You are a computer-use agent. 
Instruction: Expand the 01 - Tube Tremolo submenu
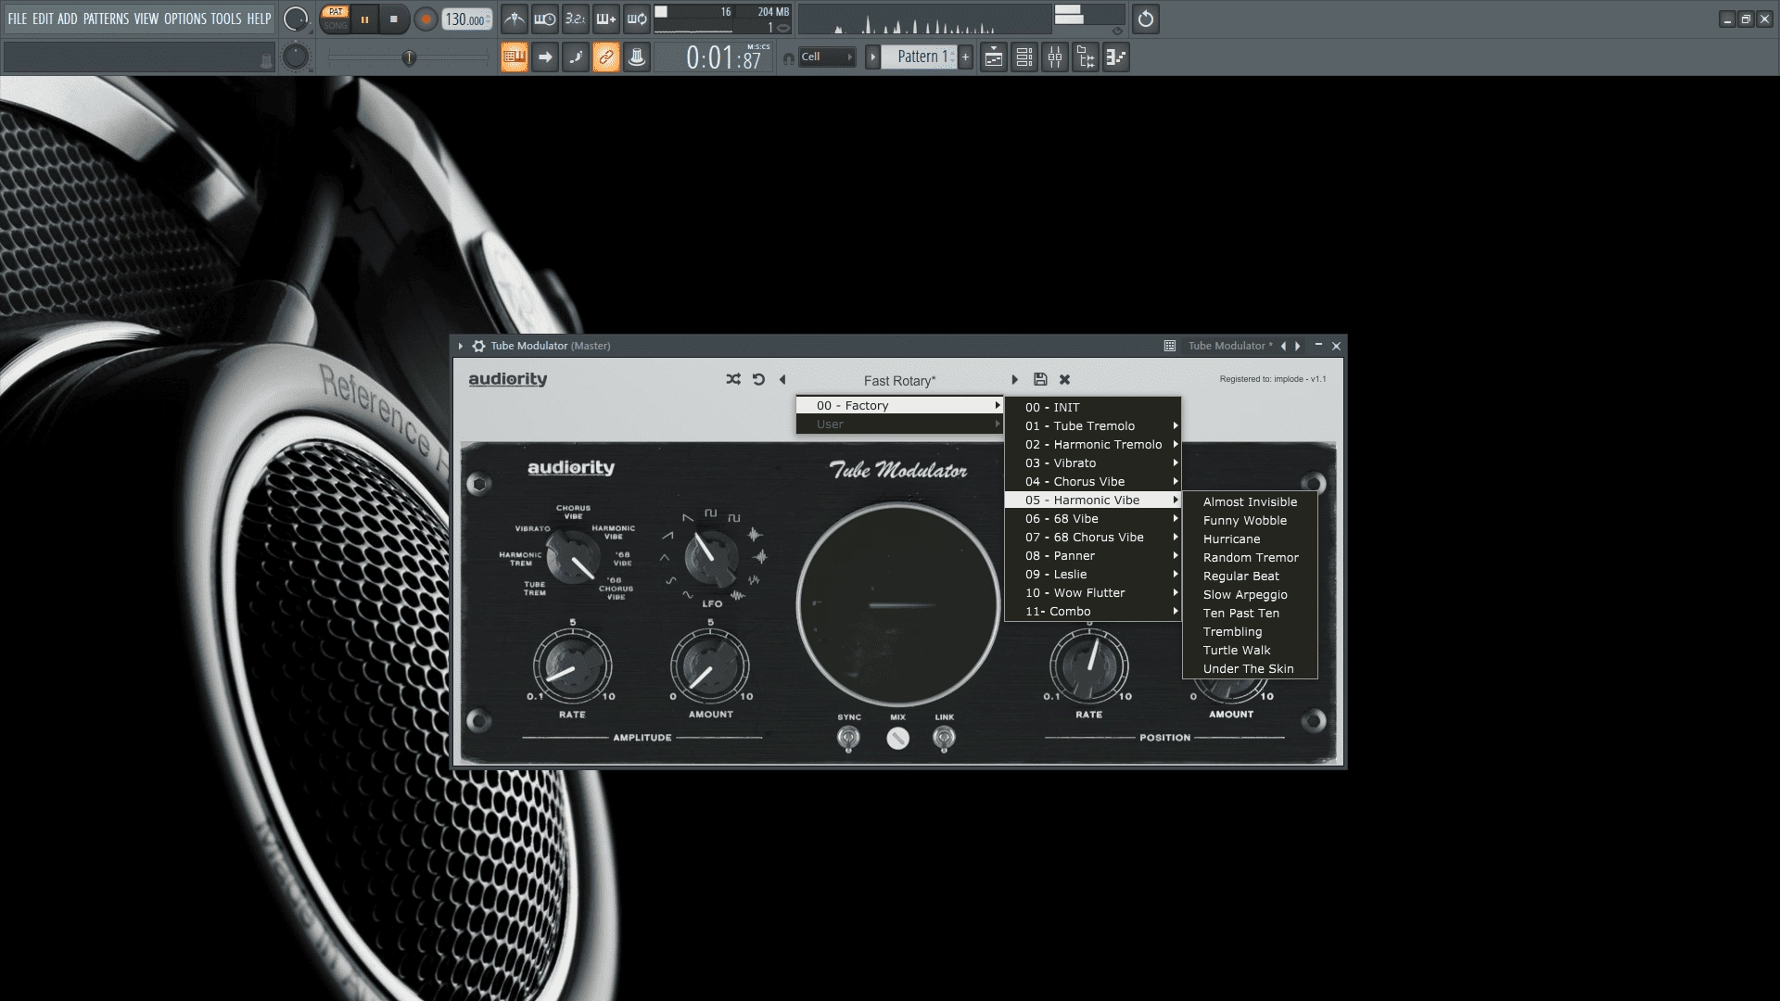tap(1093, 426)
